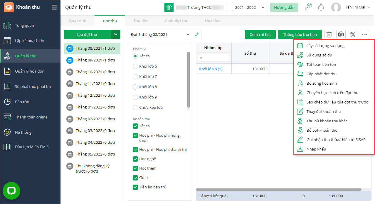The width and height of the screenshot is (375, 204).
Task: Click the table horizontal scrollbar
Action: click(x=279, y=190)
